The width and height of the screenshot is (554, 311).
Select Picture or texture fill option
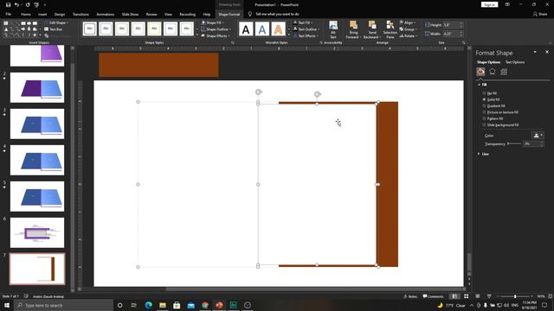(x=500, y=112)
